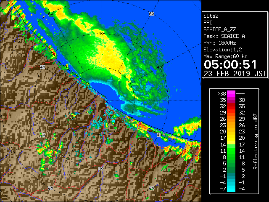Image resolution: width=269 pixels, height=202 pixels.
Task: Click the "40" label southwest over land
Action: pos(42,135)
